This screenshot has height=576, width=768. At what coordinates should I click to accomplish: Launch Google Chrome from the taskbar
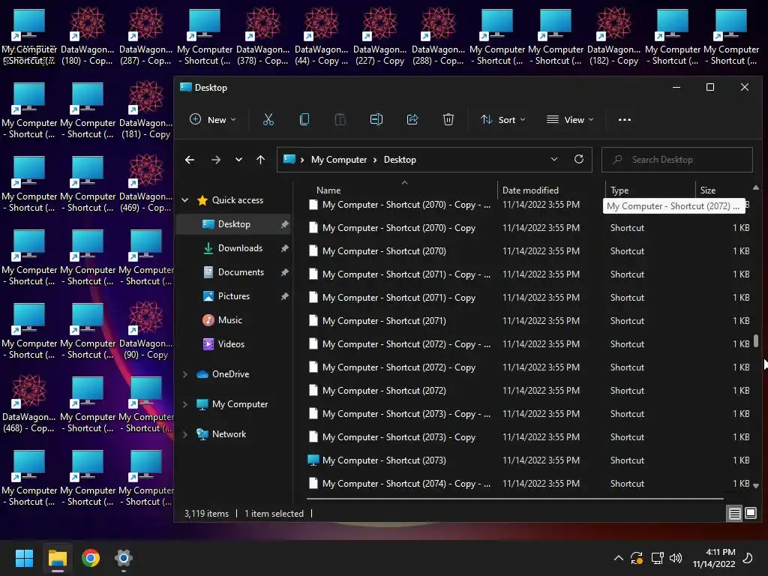pyautogui.click(x=91, y=558)
